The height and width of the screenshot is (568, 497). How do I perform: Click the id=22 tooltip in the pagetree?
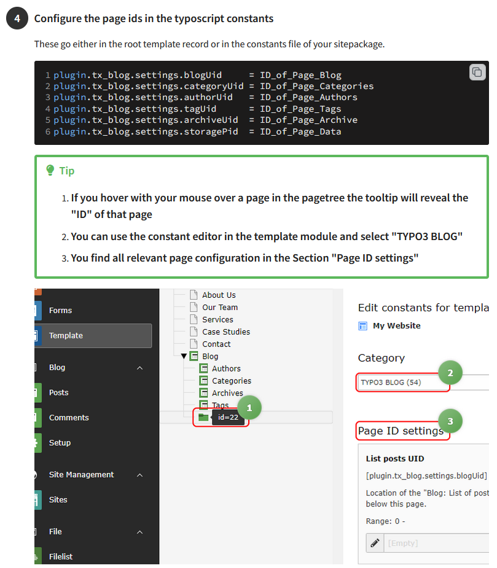(x=228, y=418)
